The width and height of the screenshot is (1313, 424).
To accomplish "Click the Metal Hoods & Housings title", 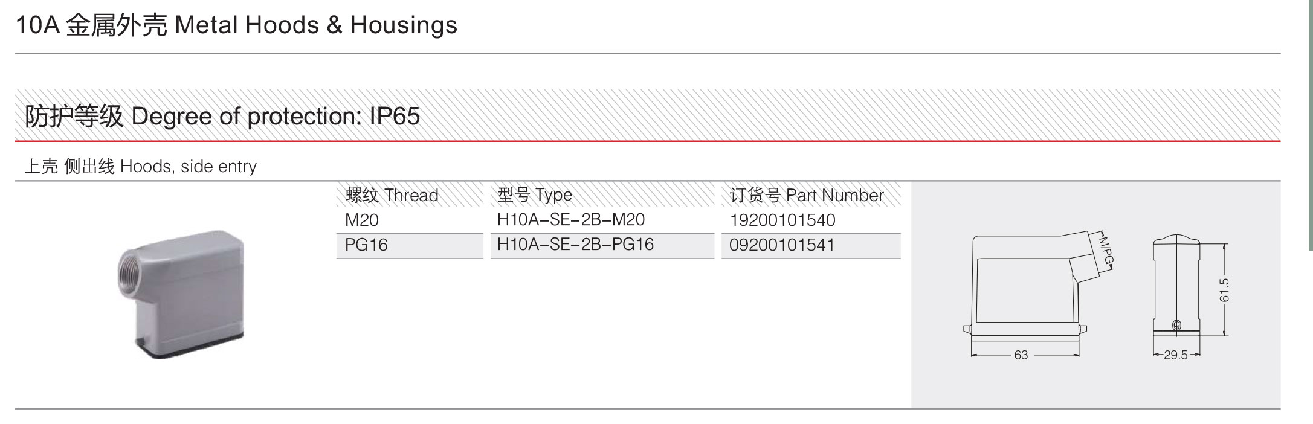I will [236, 25].
